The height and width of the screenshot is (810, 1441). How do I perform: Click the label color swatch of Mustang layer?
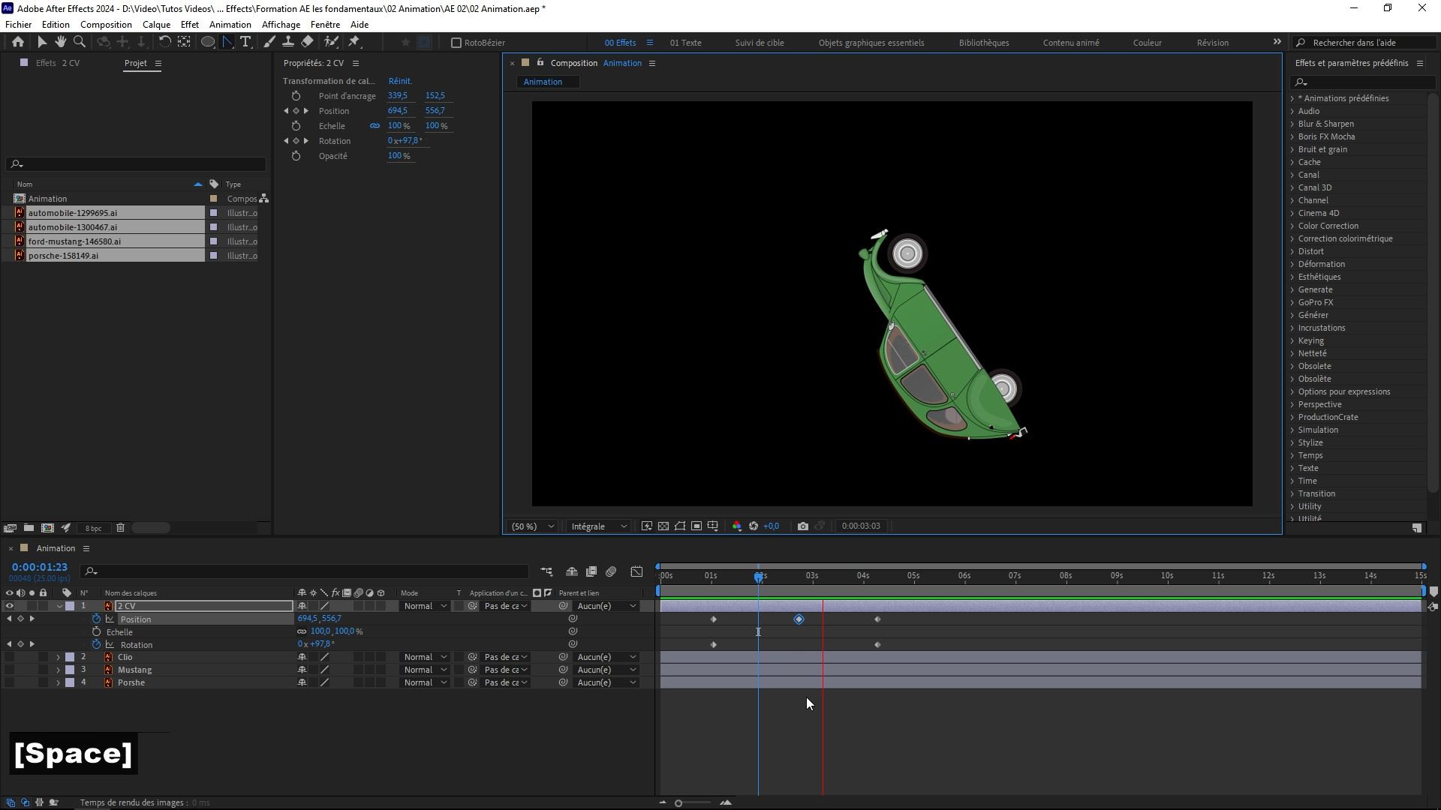[x=70, y=670]
